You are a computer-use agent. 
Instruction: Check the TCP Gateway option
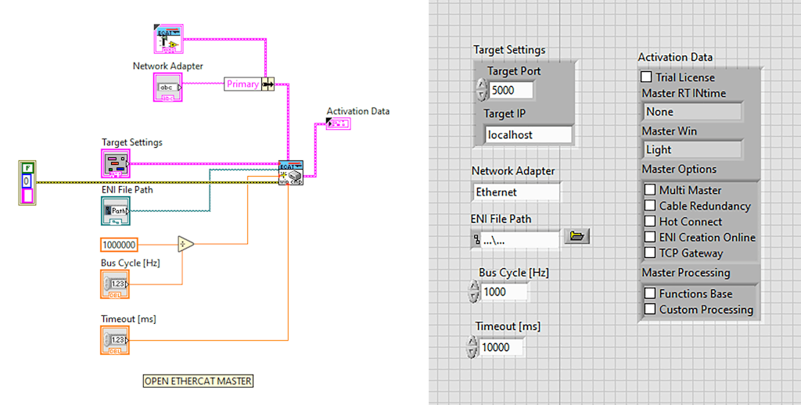coord(650,253)
